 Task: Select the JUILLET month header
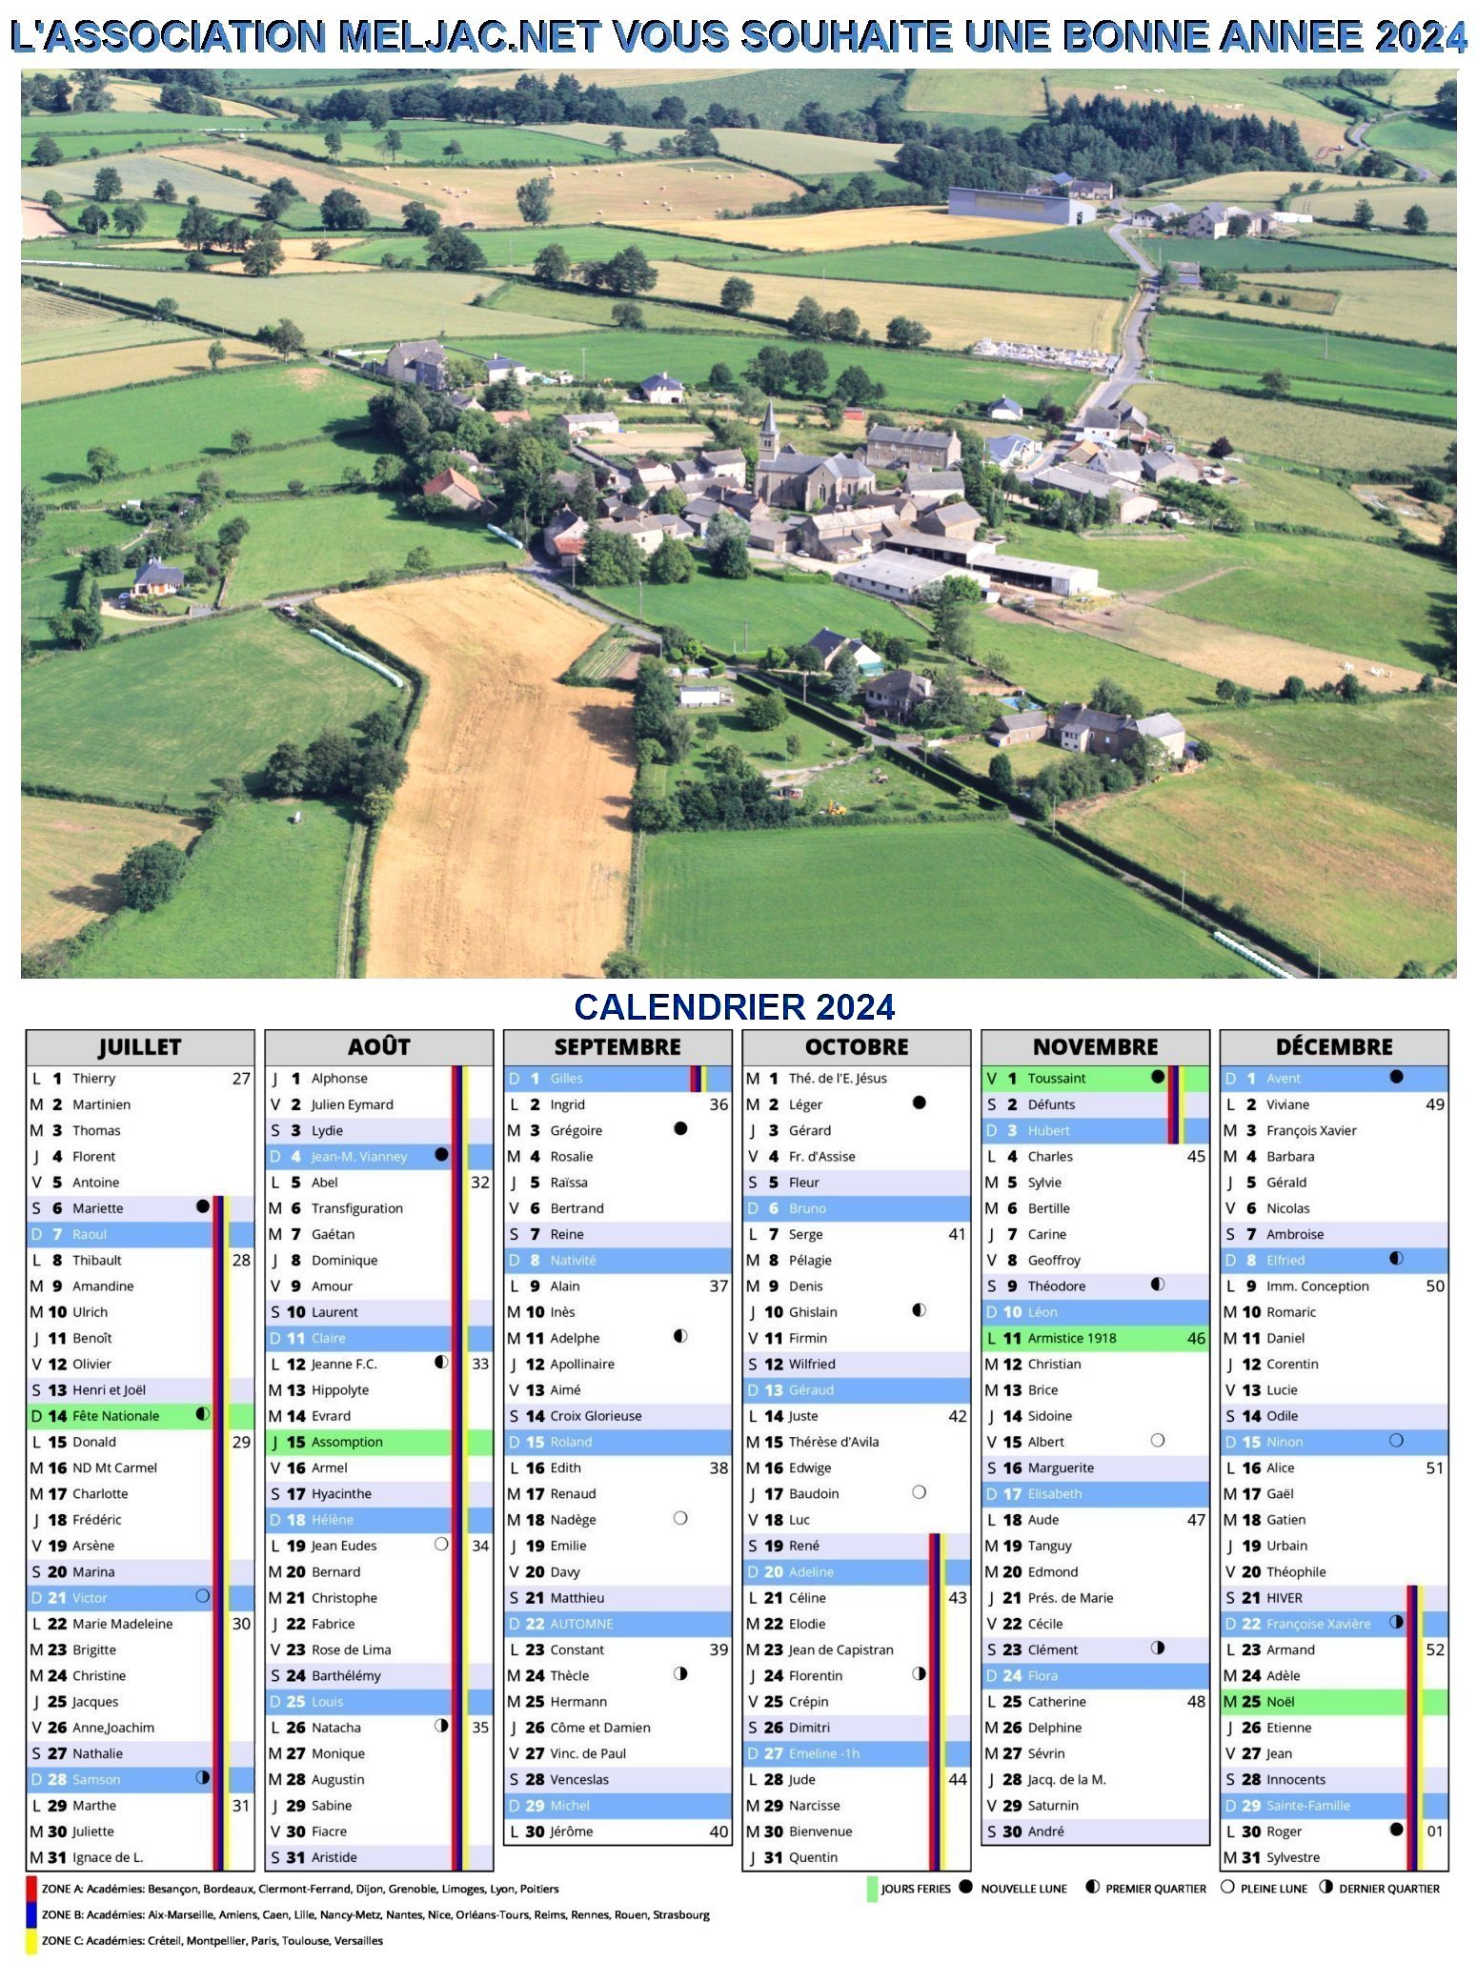140,1047
